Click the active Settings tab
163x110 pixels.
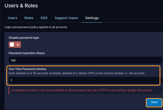pos(92,18)
